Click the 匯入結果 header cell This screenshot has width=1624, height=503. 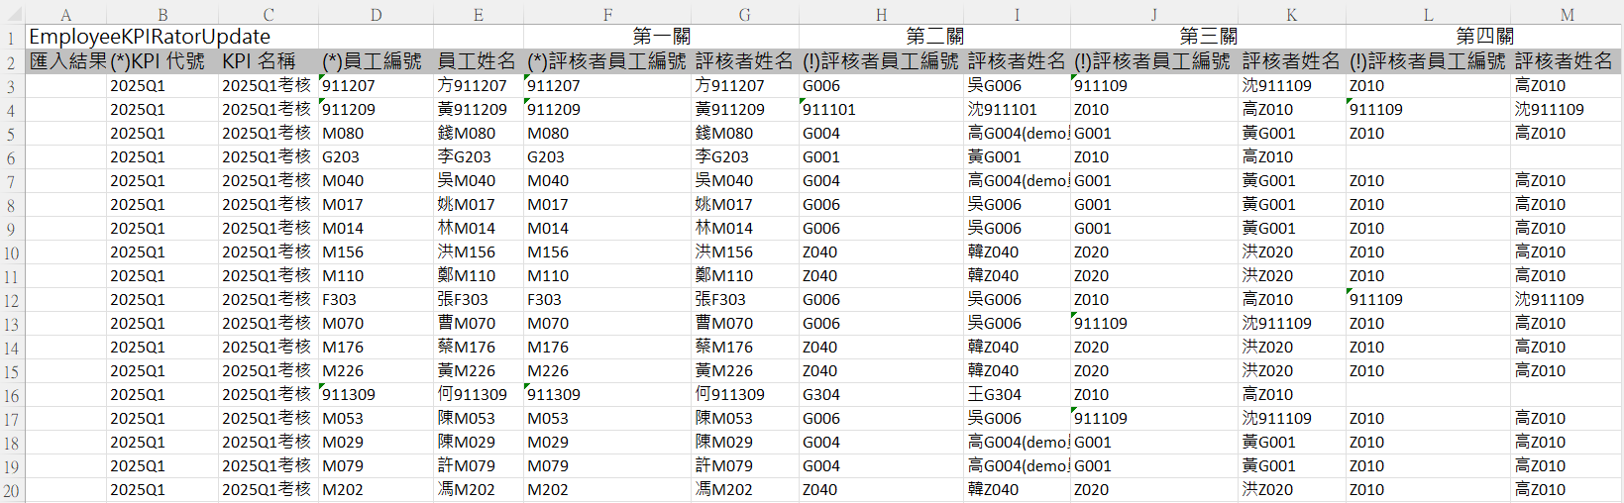[x=67, y=61]
